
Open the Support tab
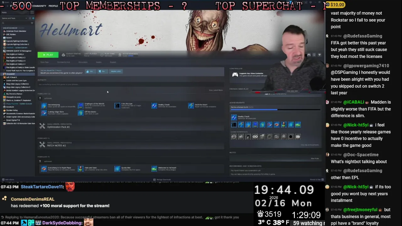tap(113, 62)
